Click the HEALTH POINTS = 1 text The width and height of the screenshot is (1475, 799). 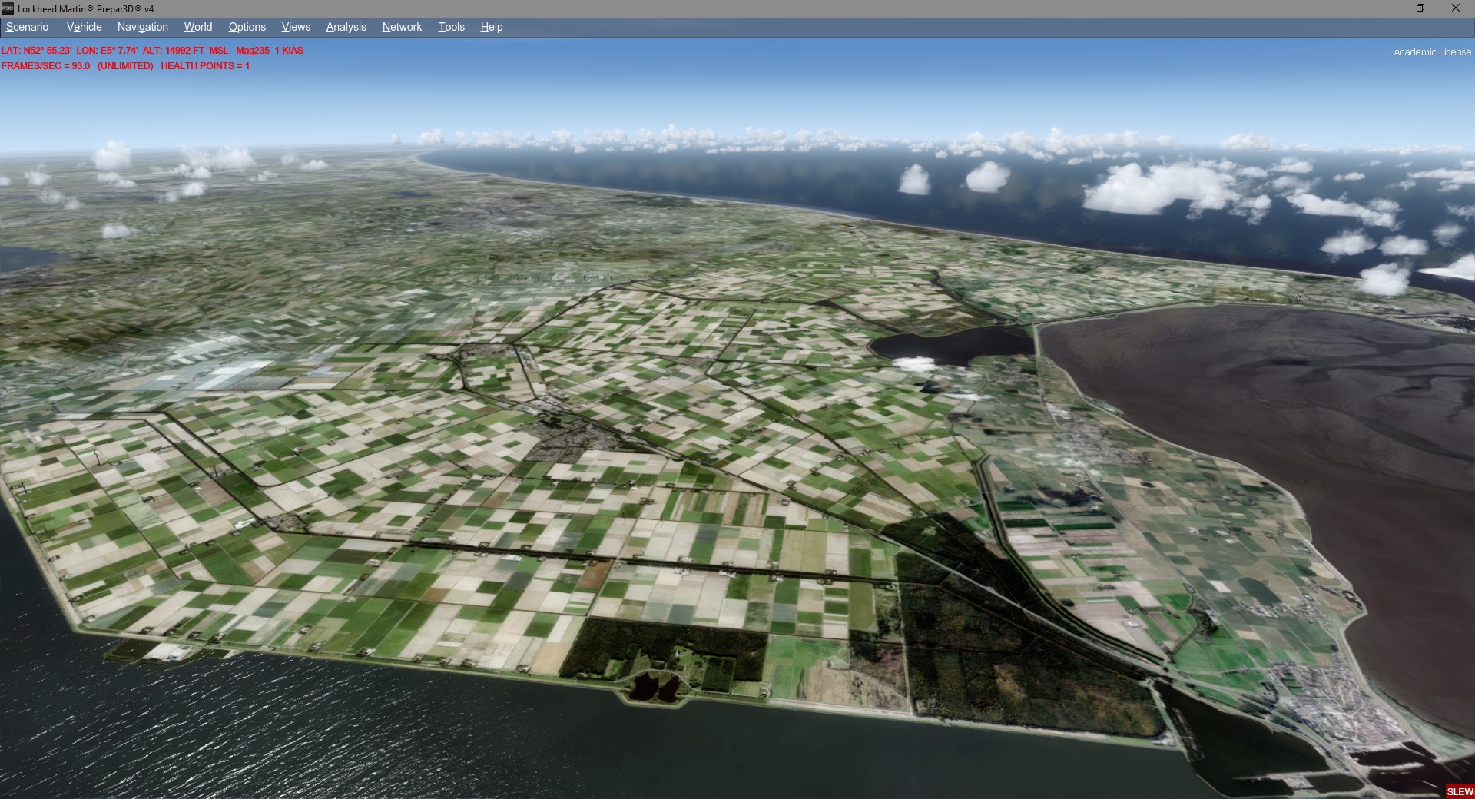pos(205,66)
